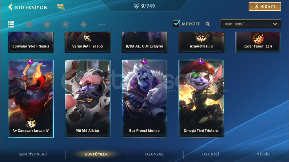Open the mask and coins skin shop icon

[x=61, y=7]
